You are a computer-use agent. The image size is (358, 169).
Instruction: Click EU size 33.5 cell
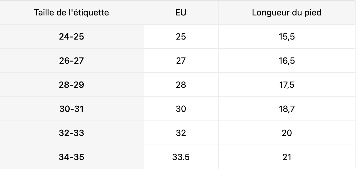point(181,157)
